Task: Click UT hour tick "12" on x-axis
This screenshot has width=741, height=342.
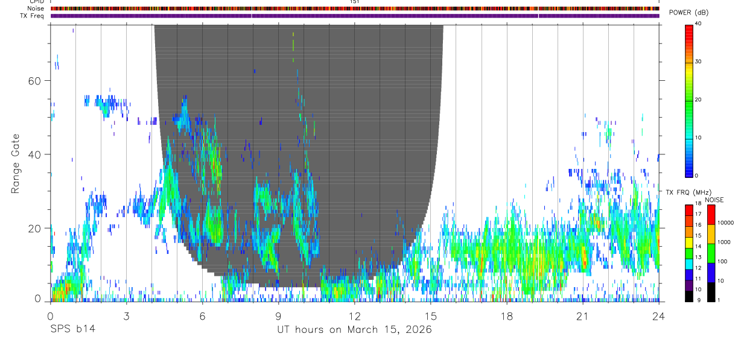Action: [x=355, y=316]
